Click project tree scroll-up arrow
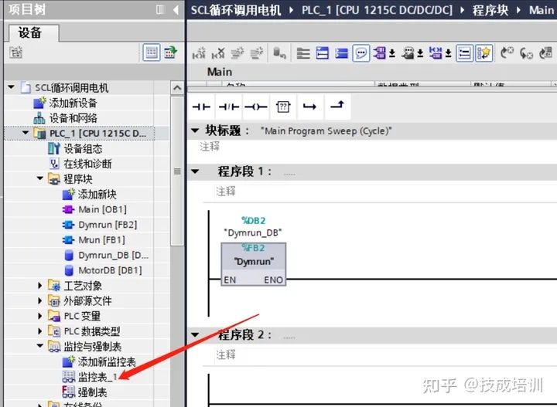The height and width of the screenshot is (407, 557). [x=177, y=87]
